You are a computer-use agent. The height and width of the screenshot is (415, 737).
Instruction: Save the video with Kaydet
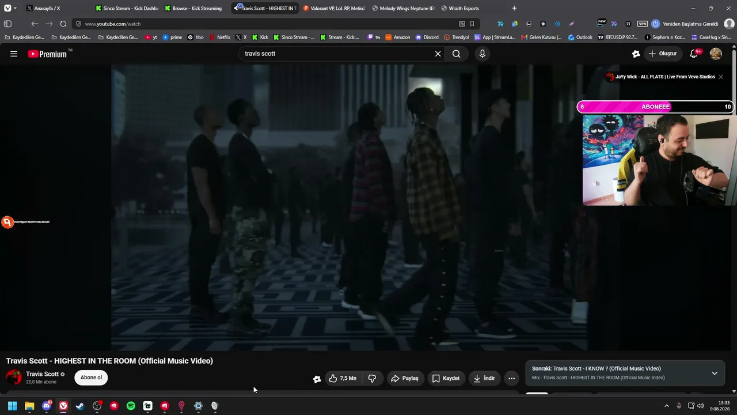click(x=446, y=378)
